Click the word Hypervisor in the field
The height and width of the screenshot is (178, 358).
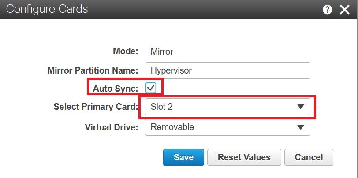171,70
